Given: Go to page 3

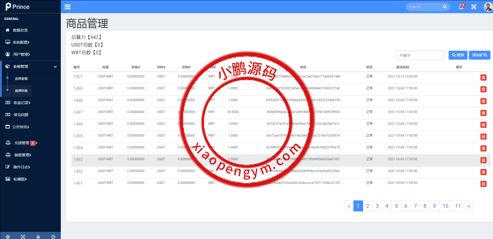Looking at the screenshot, I should (x=377, y=206).
